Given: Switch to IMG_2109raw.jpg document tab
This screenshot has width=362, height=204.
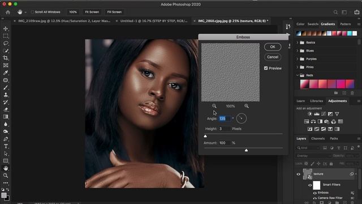Looking at the screenshot, I should tap(64, 21).
